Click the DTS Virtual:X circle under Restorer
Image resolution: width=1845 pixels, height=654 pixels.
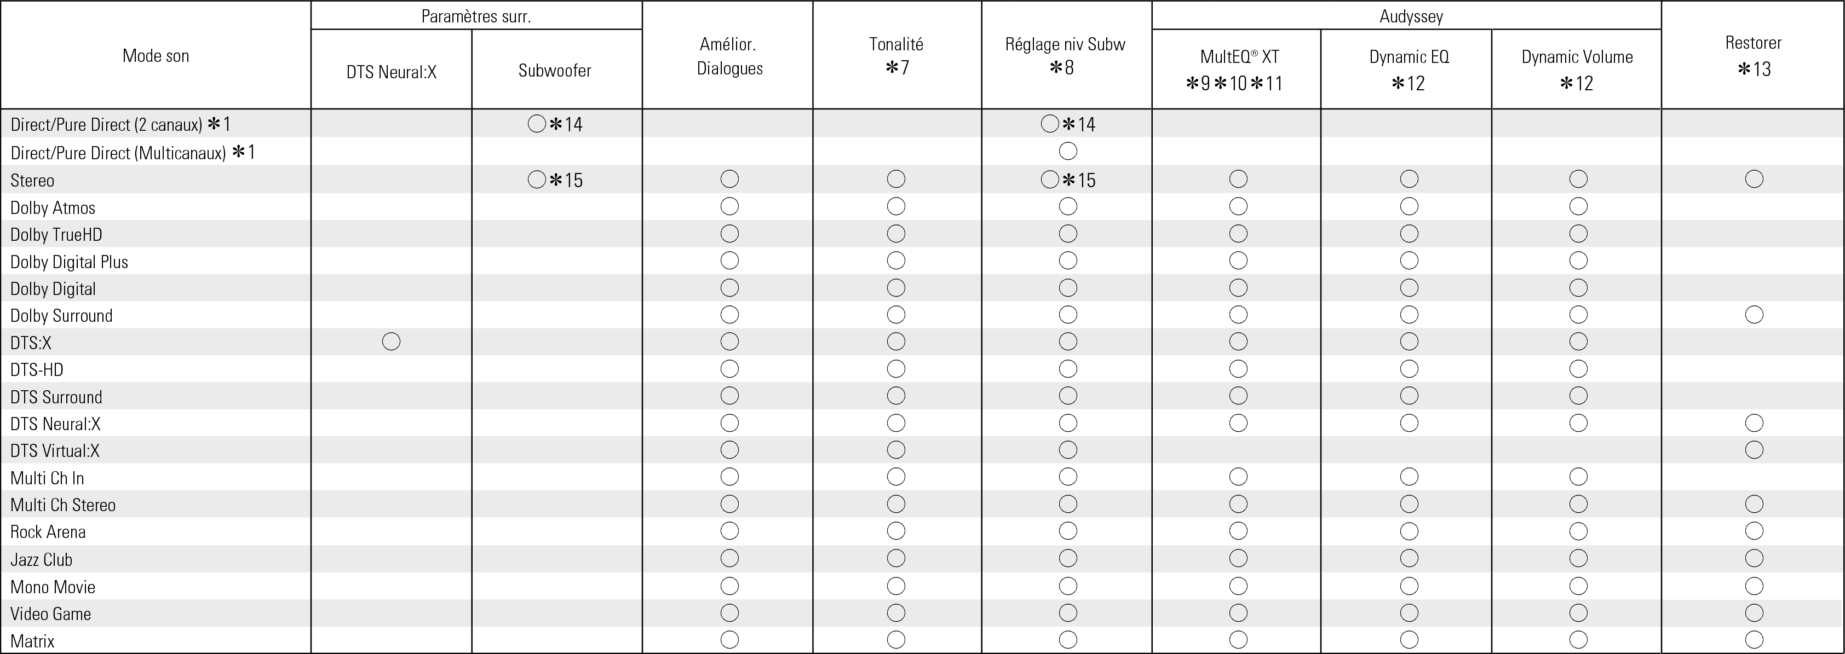click(x=1754, y=450)
